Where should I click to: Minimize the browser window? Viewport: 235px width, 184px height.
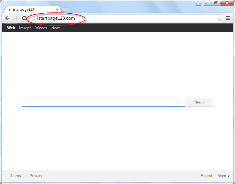point(208,3)
